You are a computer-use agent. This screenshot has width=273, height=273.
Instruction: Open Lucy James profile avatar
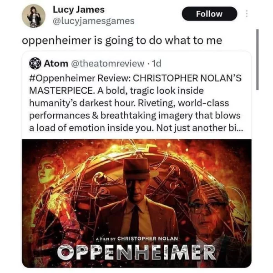[x=34, y=16]
